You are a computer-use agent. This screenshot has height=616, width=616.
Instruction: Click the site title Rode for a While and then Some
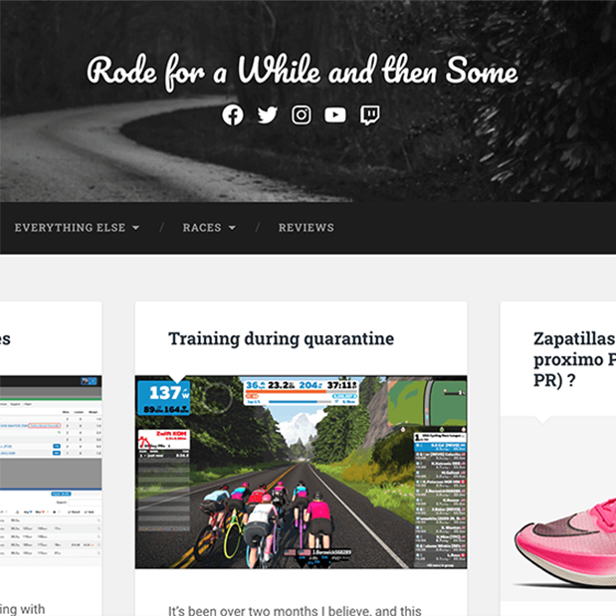(x=303, y=73)
